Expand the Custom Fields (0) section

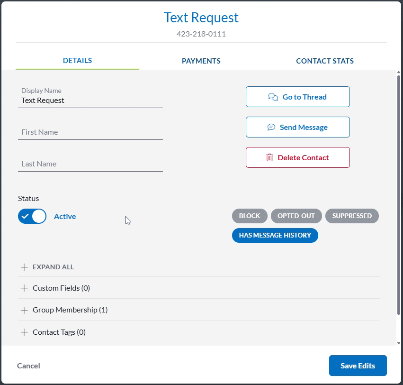point(199,288)
